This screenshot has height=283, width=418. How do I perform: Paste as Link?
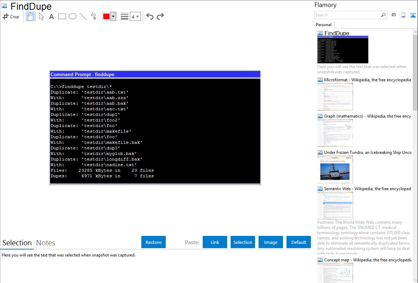[x=215, y=242]
